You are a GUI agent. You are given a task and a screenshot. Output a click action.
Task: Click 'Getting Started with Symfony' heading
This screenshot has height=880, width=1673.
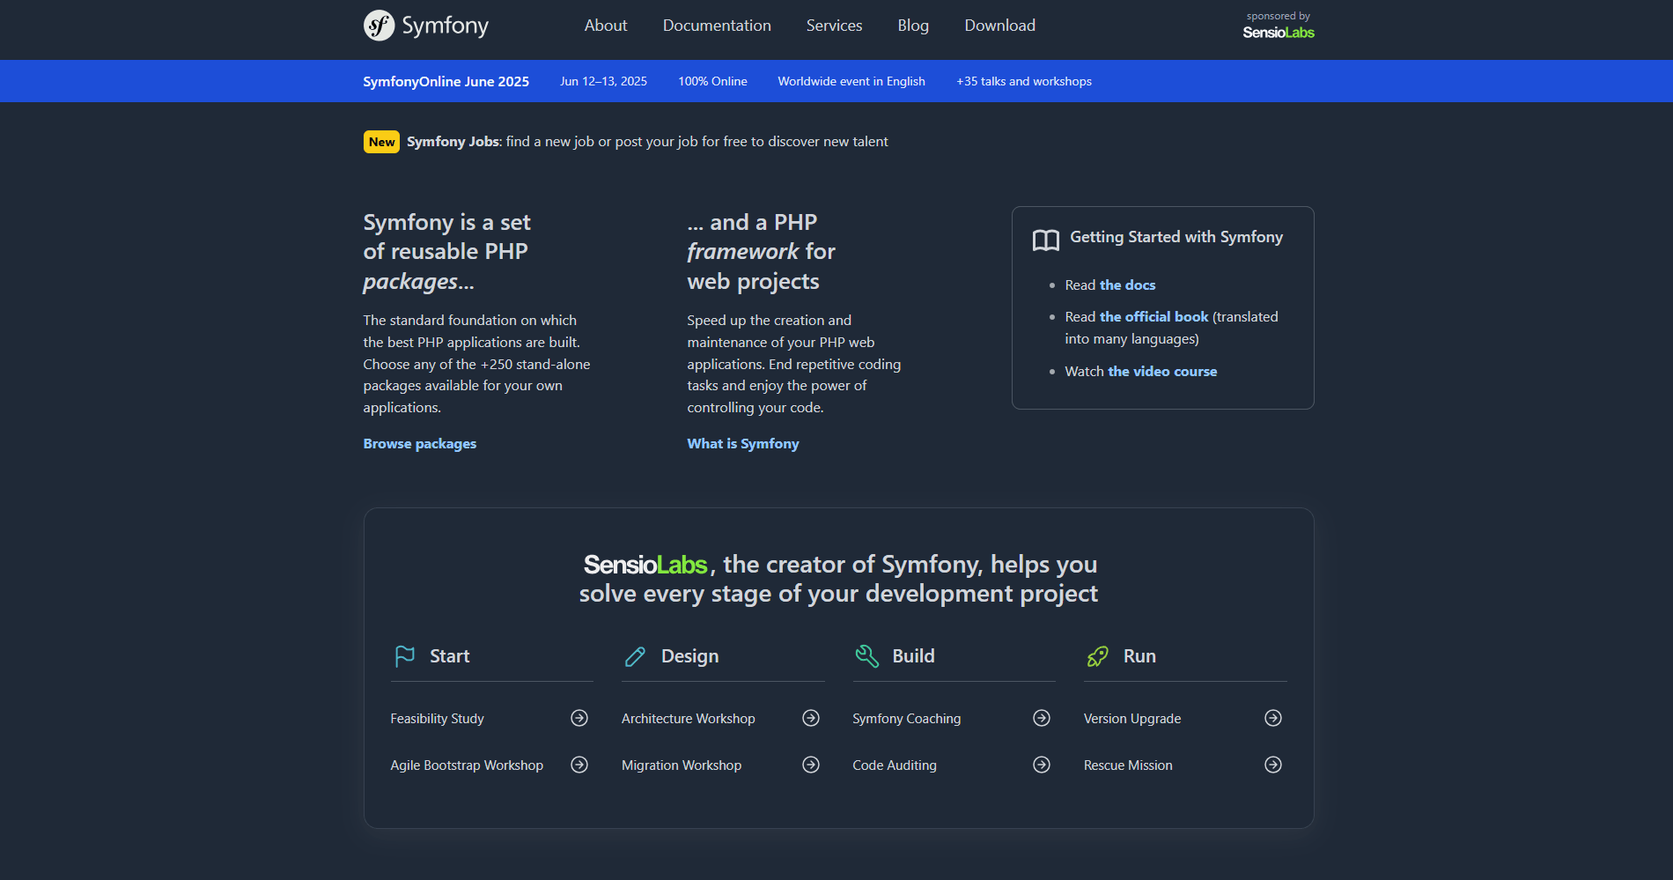tap(1176, 237)
